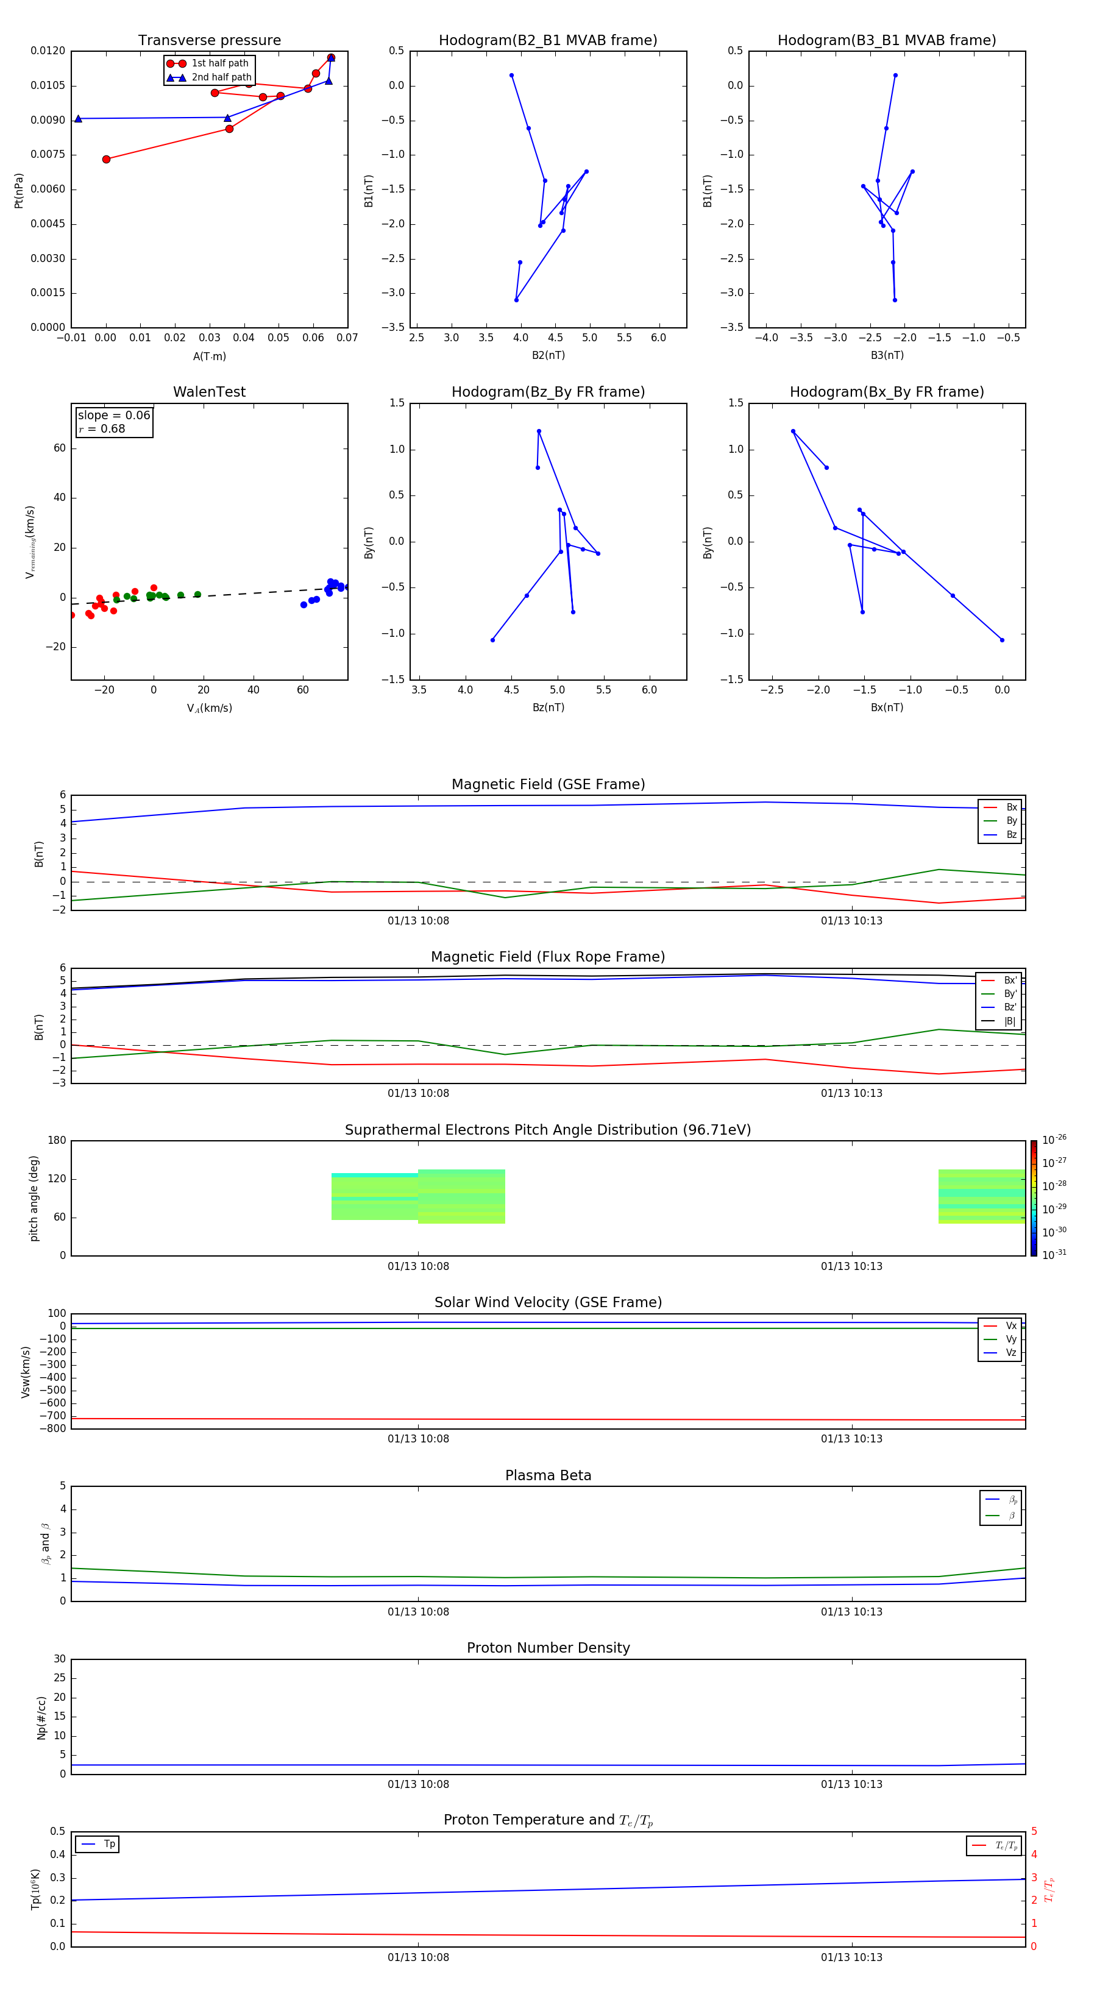1097x2011 pixels.
Task: Click the '1st half path' legend entry
Action: 208,63
